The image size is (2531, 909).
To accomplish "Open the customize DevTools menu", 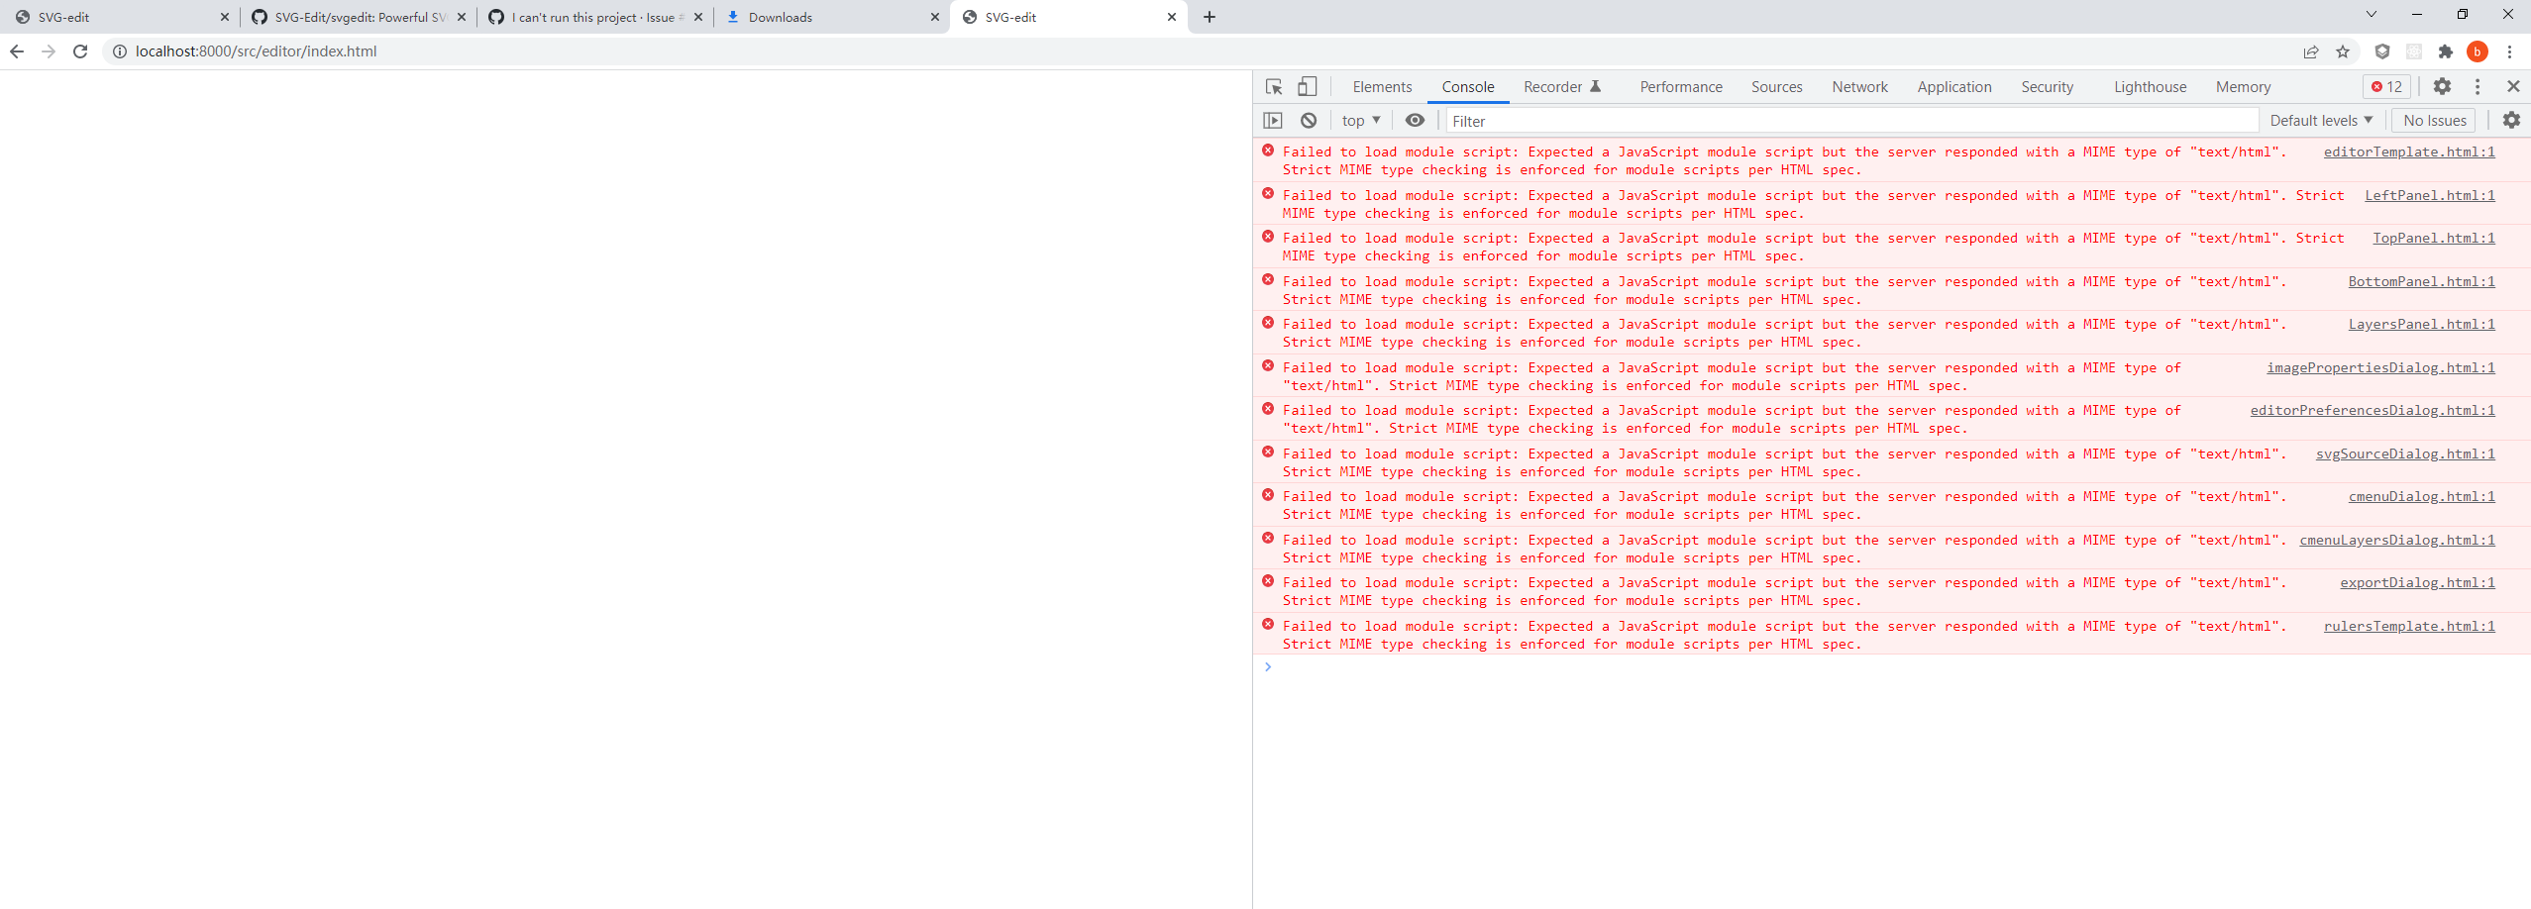I will click(2478, 86).
